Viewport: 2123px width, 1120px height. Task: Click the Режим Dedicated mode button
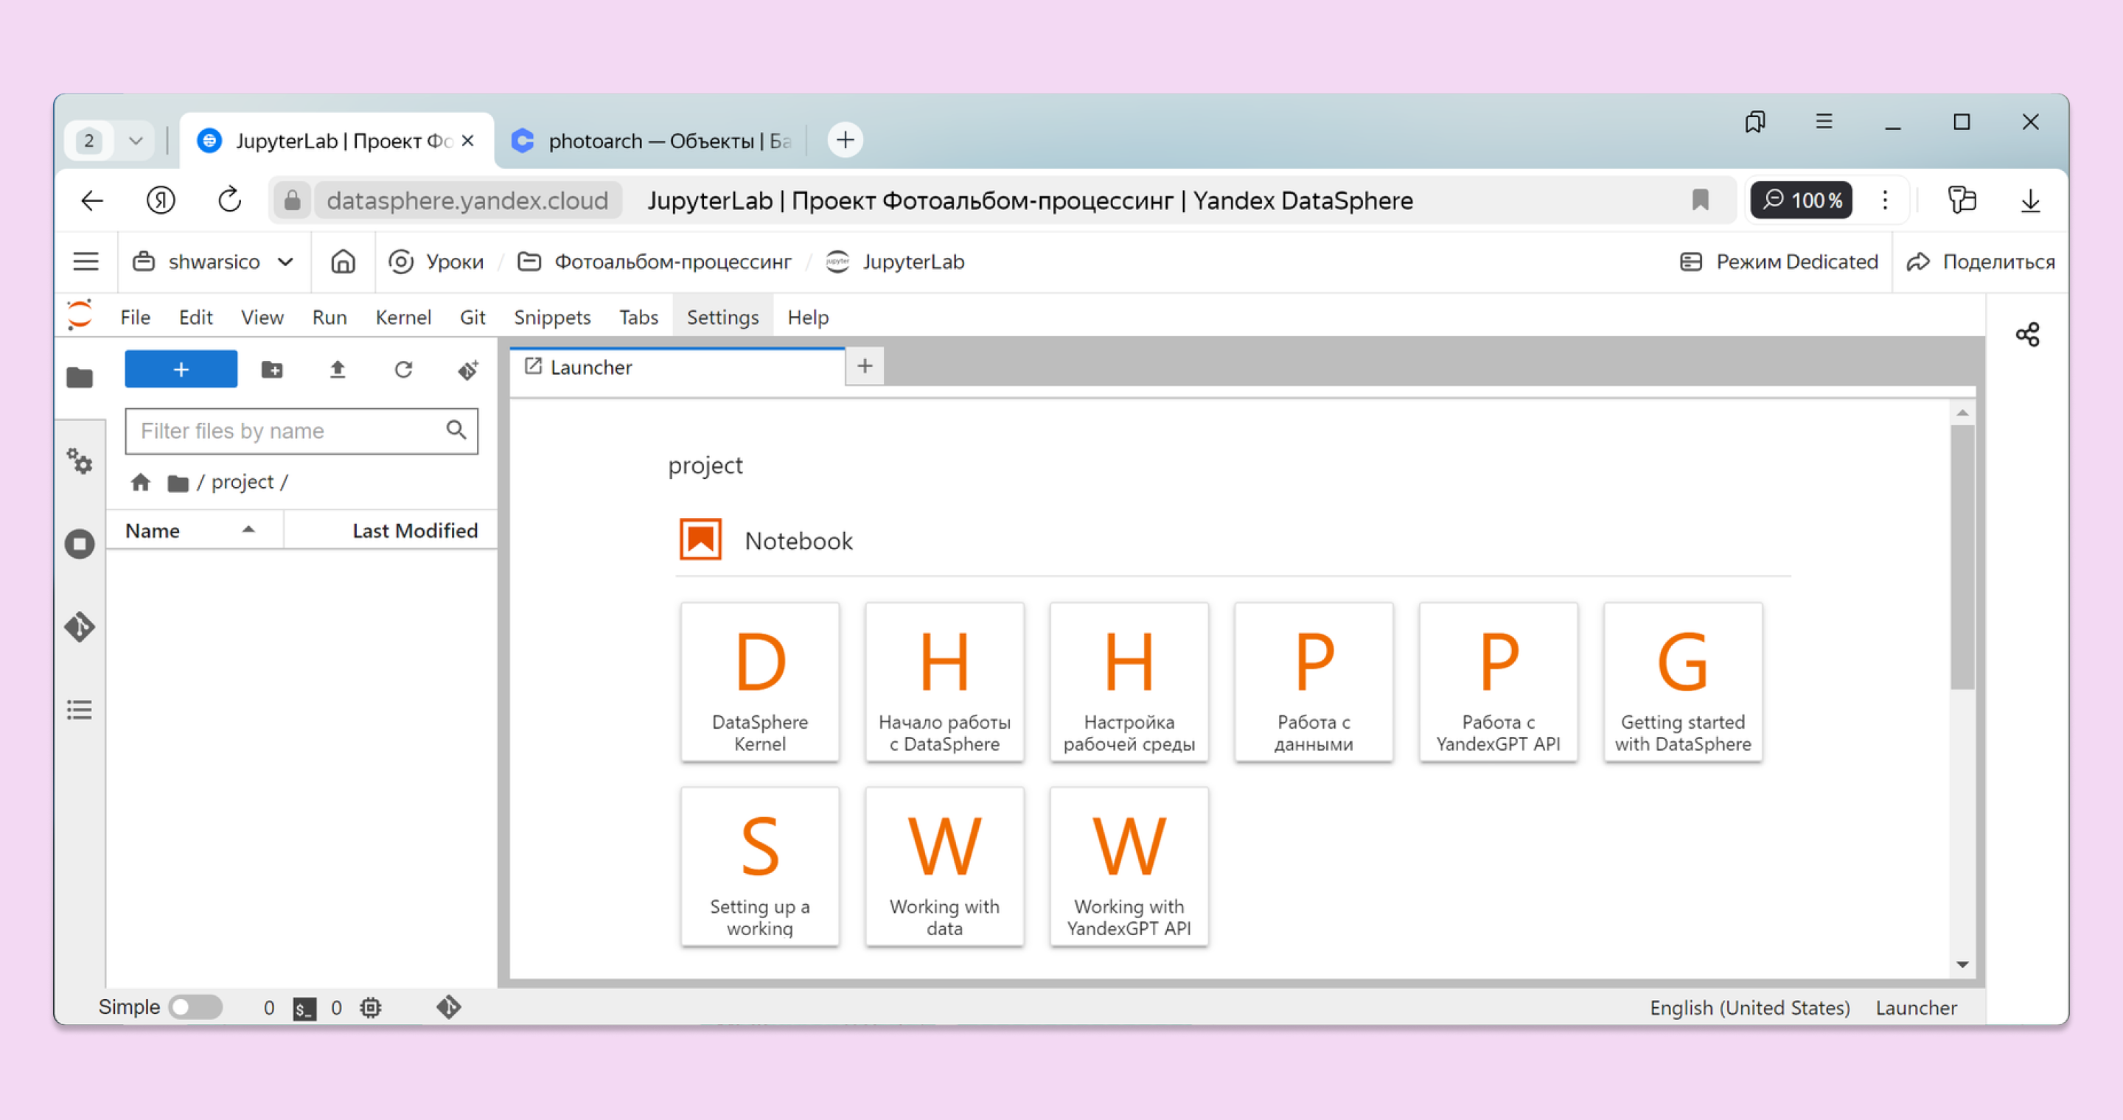pos(1779,262)
